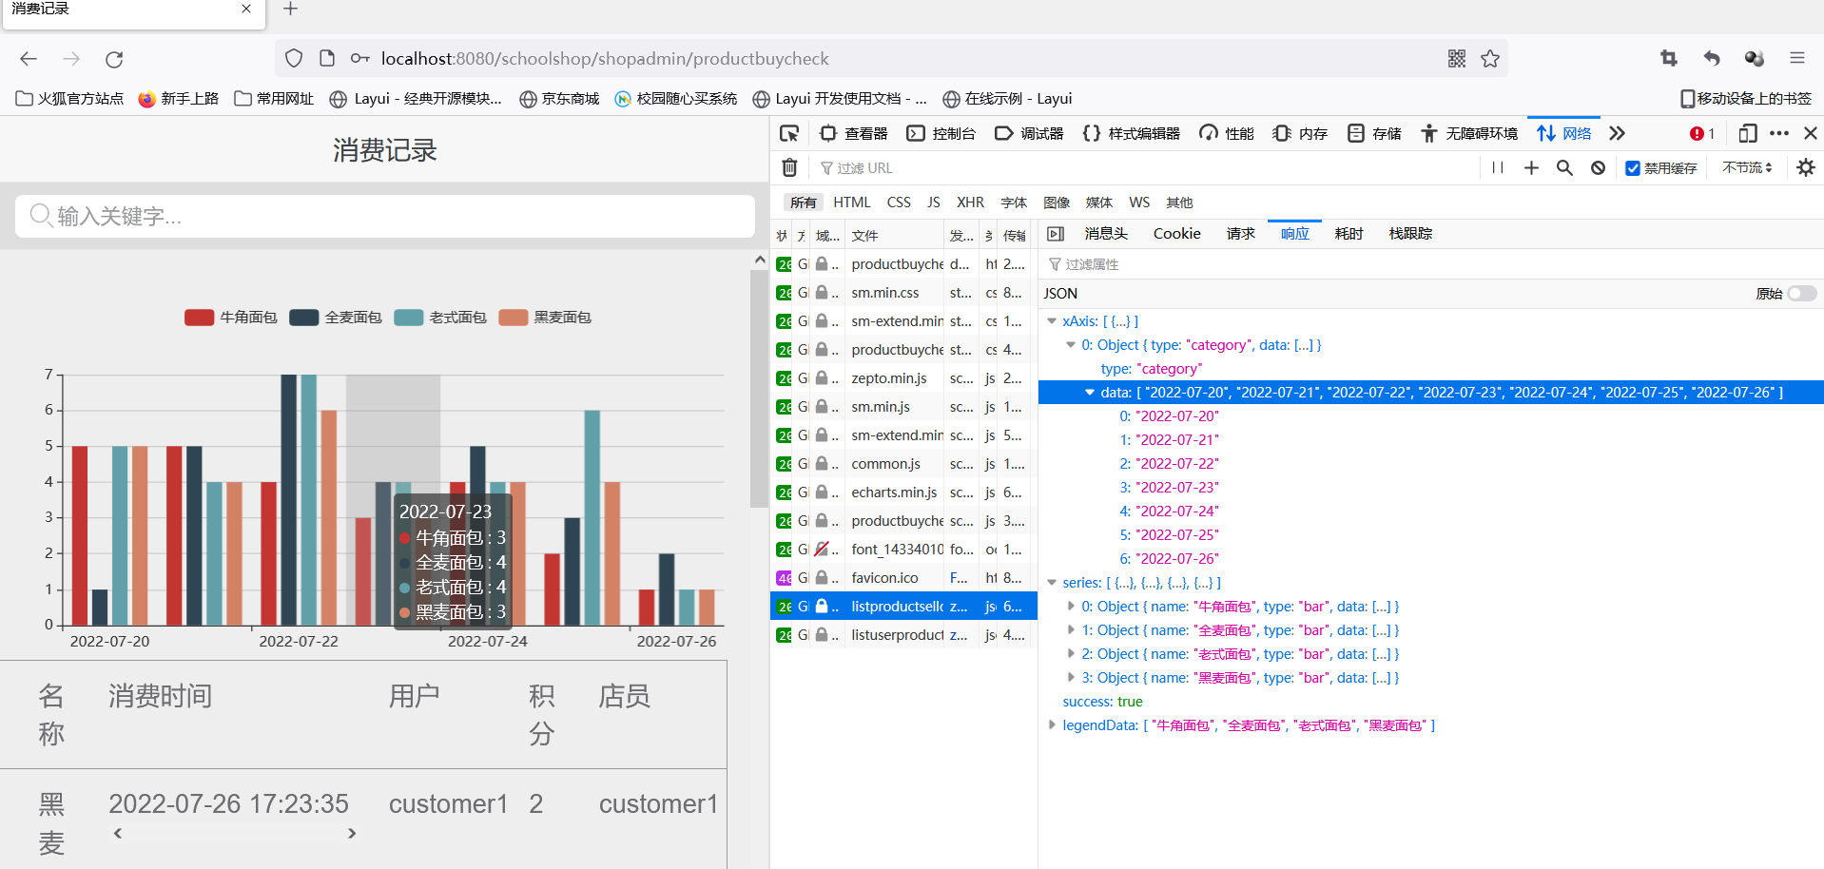Toggle 牛角面包 series in chart legend
Viewport: 1824px width, 869px height.
(231, 318)
